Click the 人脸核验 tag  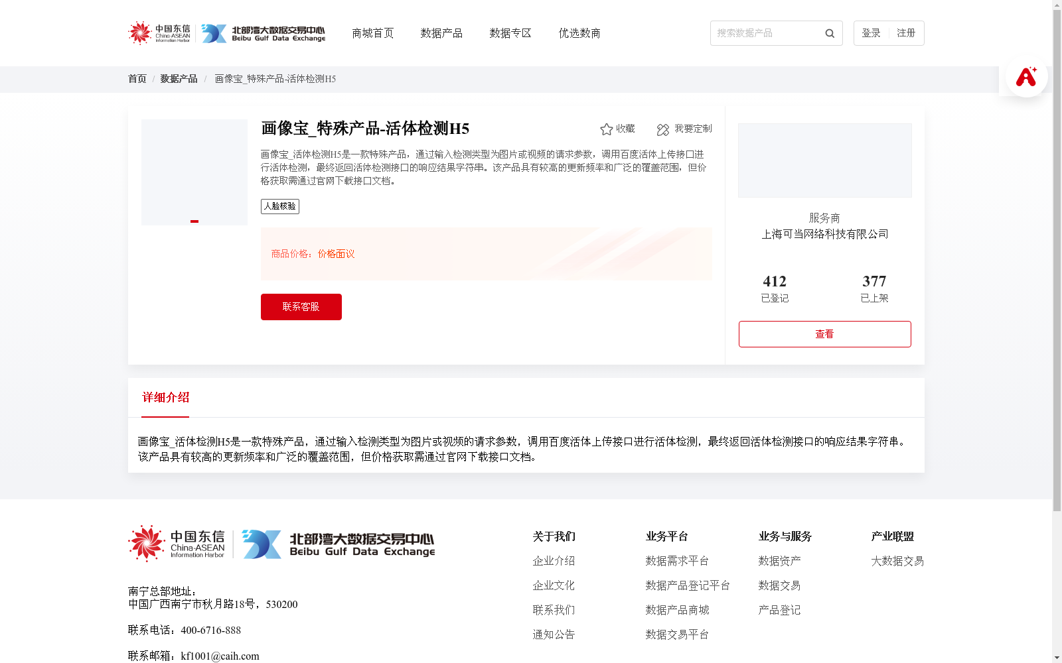(x=280, y=206)
